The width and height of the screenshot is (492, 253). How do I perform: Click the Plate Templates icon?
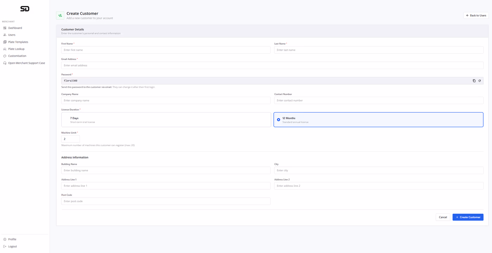pos(4,42)
